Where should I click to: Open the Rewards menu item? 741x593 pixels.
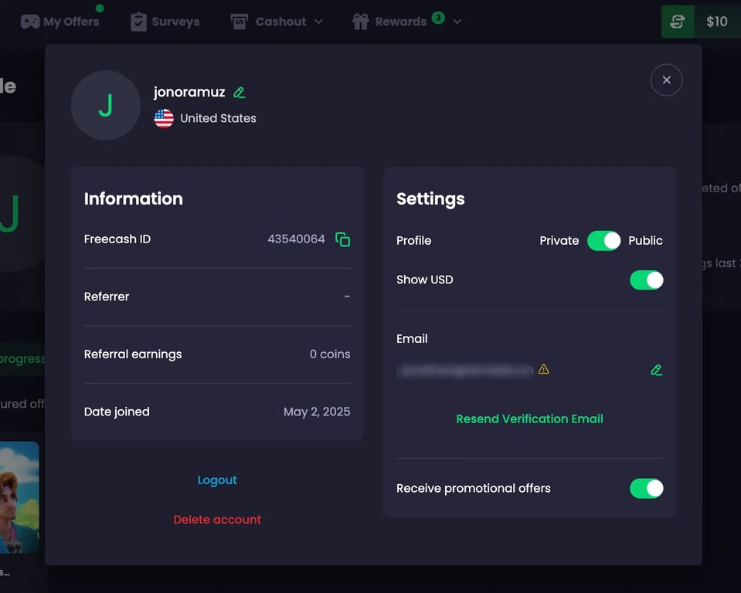pos(407,22)
